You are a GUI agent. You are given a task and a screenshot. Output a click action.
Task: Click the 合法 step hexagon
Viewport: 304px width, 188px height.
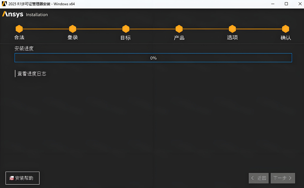pyautogui.click(x=19, y=29)
